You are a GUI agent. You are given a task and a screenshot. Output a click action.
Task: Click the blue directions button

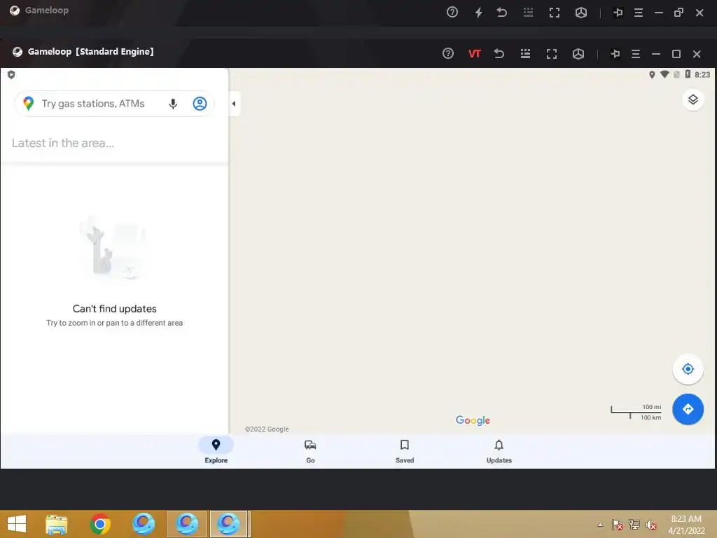tap(688, 409)
